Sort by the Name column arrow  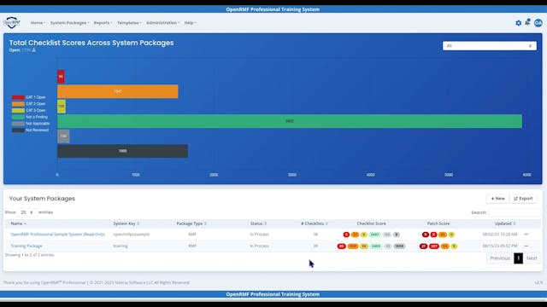(25, 223)
